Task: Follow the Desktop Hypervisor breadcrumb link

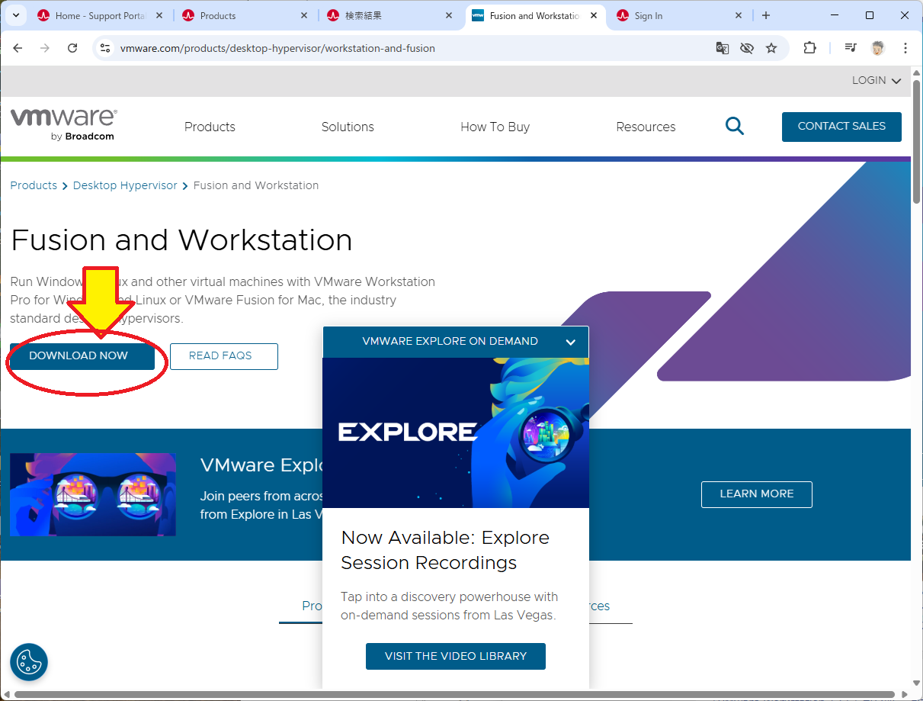Action: point(125,185)
